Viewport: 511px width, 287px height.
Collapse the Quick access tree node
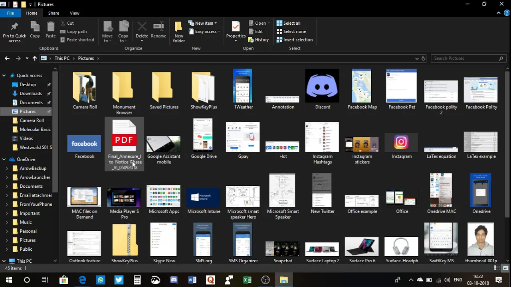pos(4,75)
